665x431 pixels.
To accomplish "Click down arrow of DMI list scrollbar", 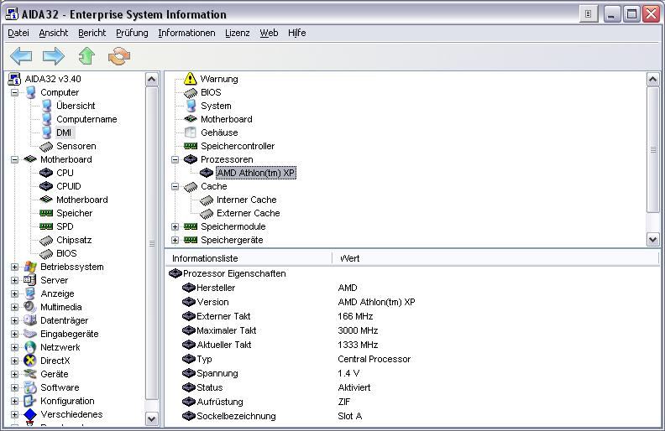I will tap(652, 240).
